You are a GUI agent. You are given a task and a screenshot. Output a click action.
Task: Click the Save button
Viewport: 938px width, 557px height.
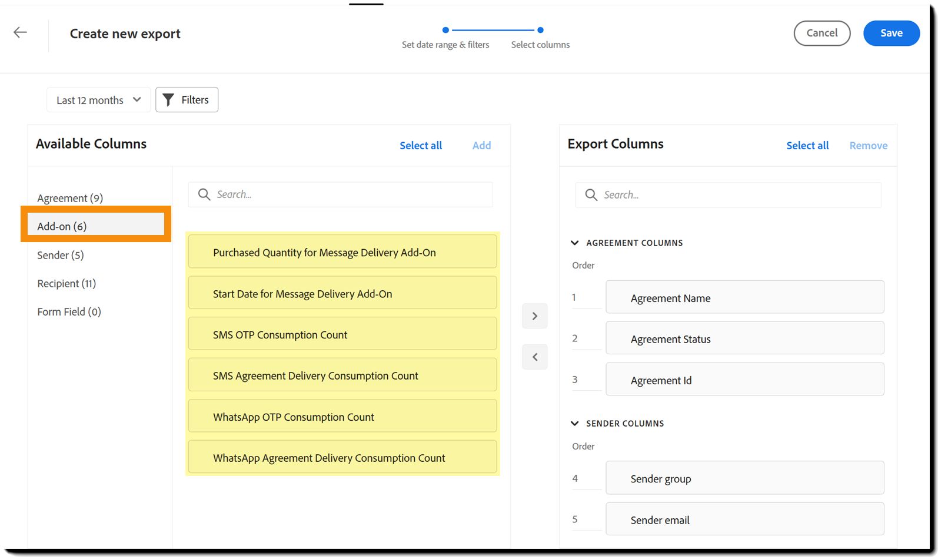click(891, 33)
